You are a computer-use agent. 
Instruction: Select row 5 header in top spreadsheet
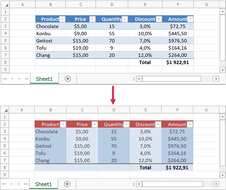(x=5, y=40)
